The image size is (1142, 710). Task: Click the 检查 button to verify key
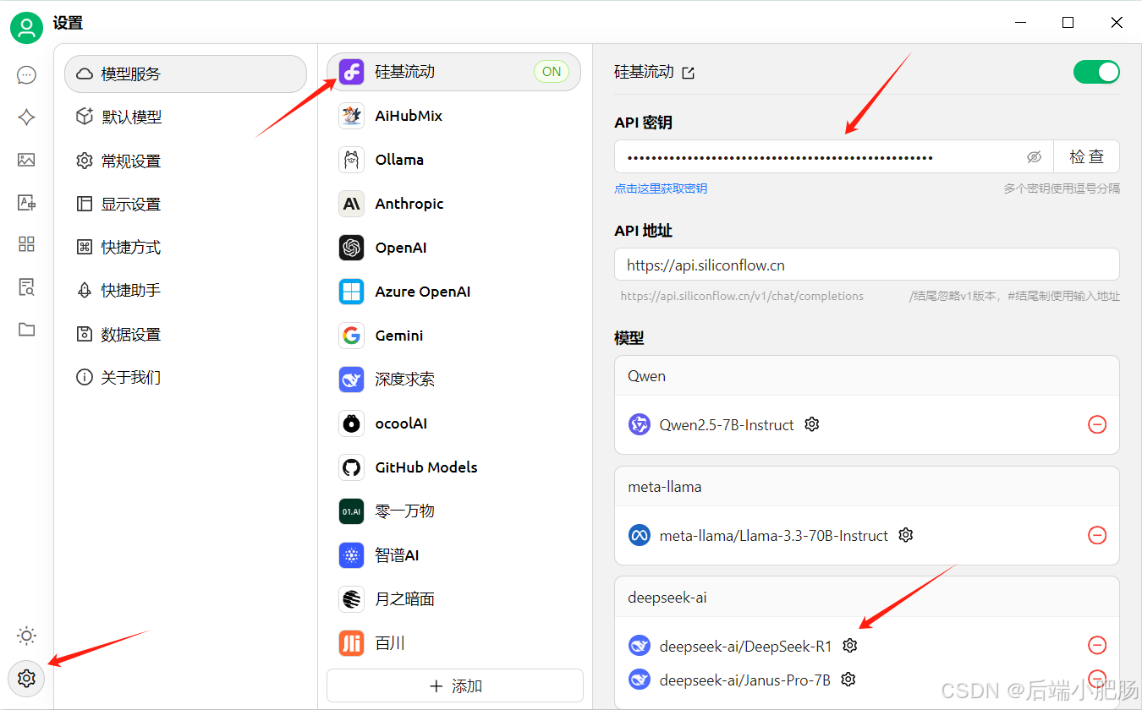click(1086, 157)
